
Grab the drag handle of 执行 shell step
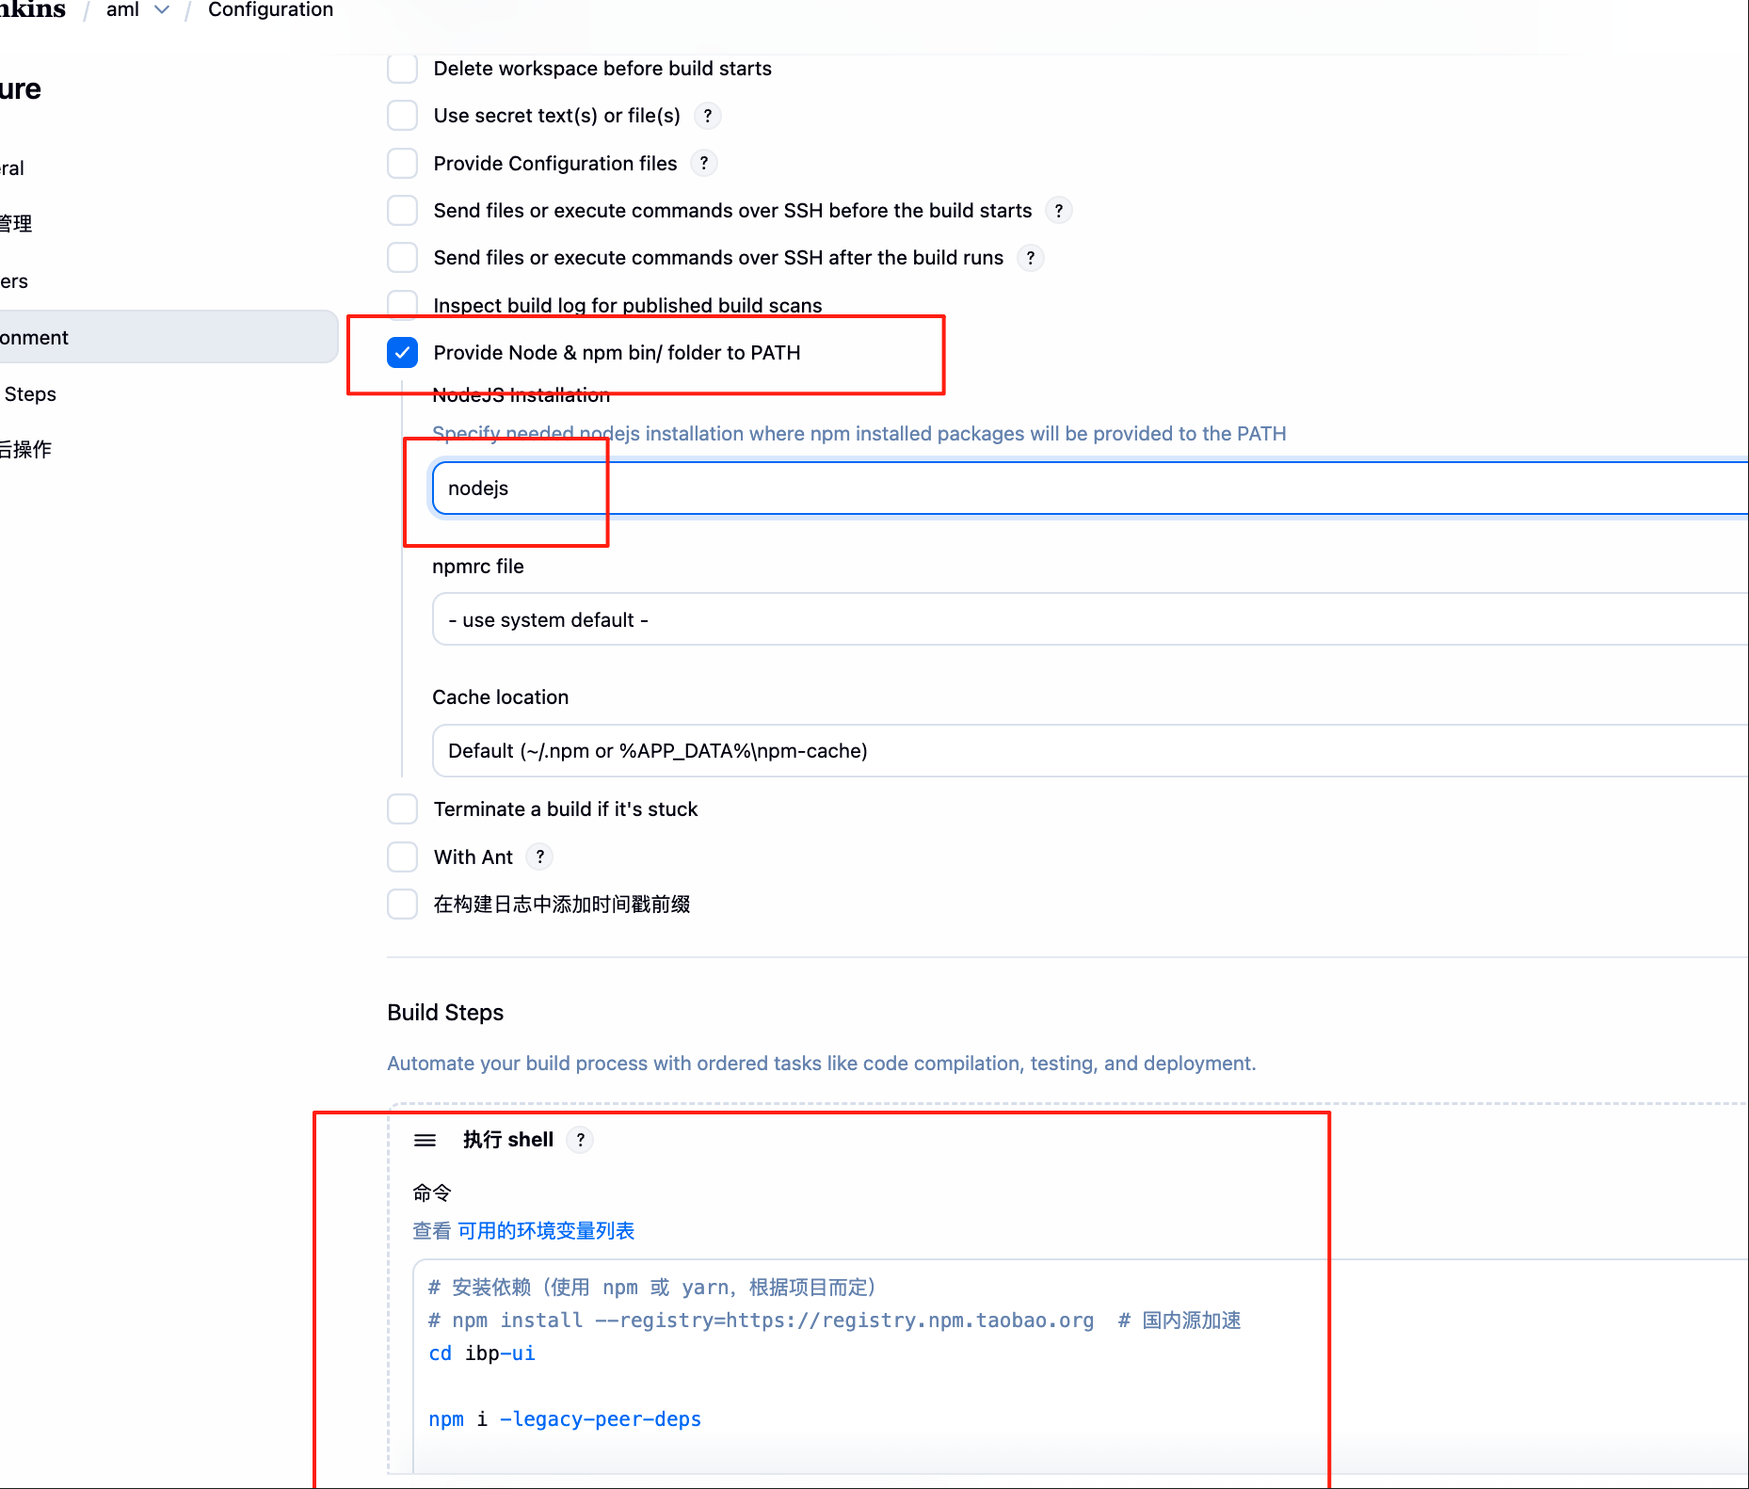[x=425, y=1140]
